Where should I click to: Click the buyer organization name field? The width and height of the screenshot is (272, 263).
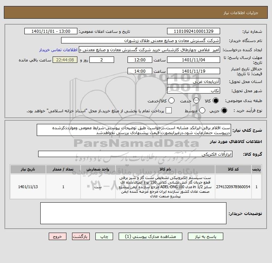[x=141, y=40]
